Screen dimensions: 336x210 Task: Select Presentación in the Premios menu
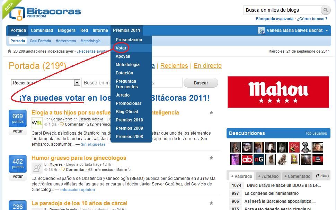(129, 39)
